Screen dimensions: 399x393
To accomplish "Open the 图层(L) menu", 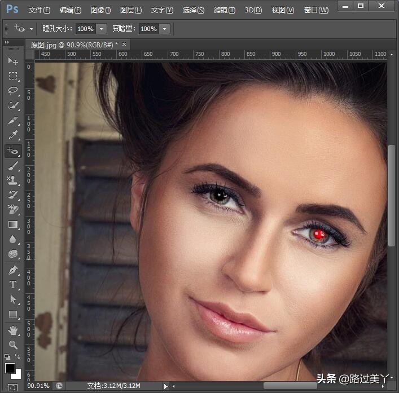I will pyautogui.click(x=131, y=10).
